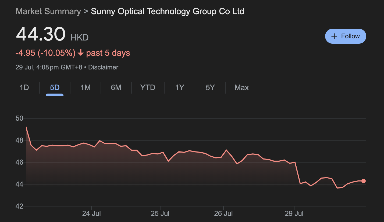
Task: Switch to the 1M range tab
Action: (x=86, y=88)
